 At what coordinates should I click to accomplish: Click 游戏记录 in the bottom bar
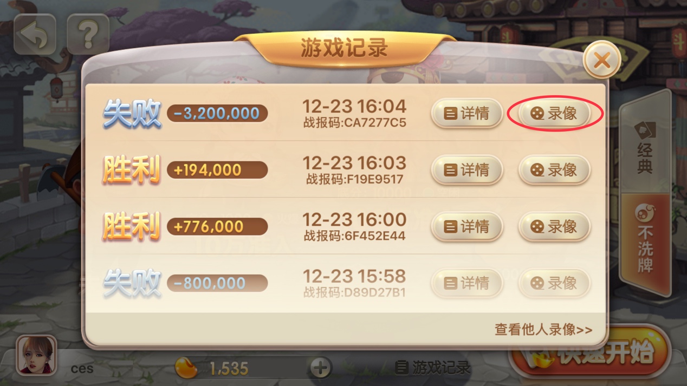[432, 368]
